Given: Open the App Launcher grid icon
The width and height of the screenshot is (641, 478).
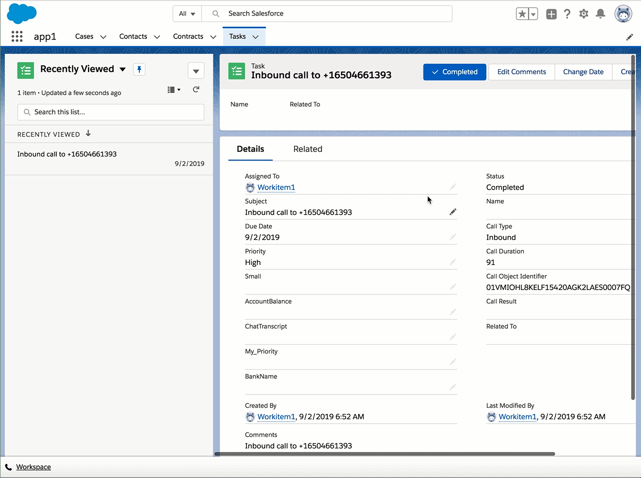Looking at the screenshot, I should click(x=17, y=36).
